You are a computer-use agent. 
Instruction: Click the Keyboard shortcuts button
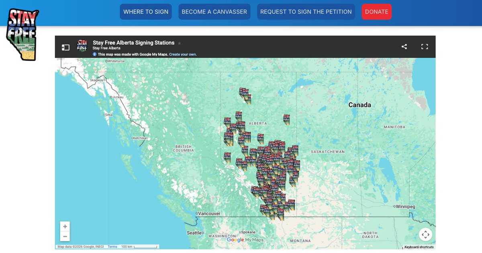[419, 247]
